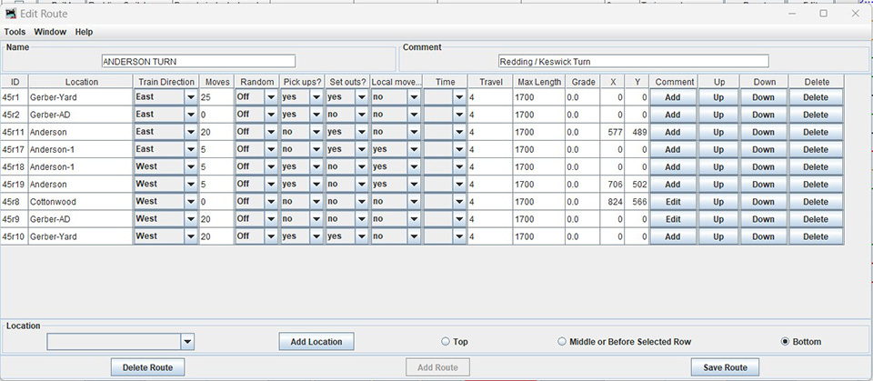
Task: Click the Add Location button
Action: pyautogui.click(x=316, y=342)
